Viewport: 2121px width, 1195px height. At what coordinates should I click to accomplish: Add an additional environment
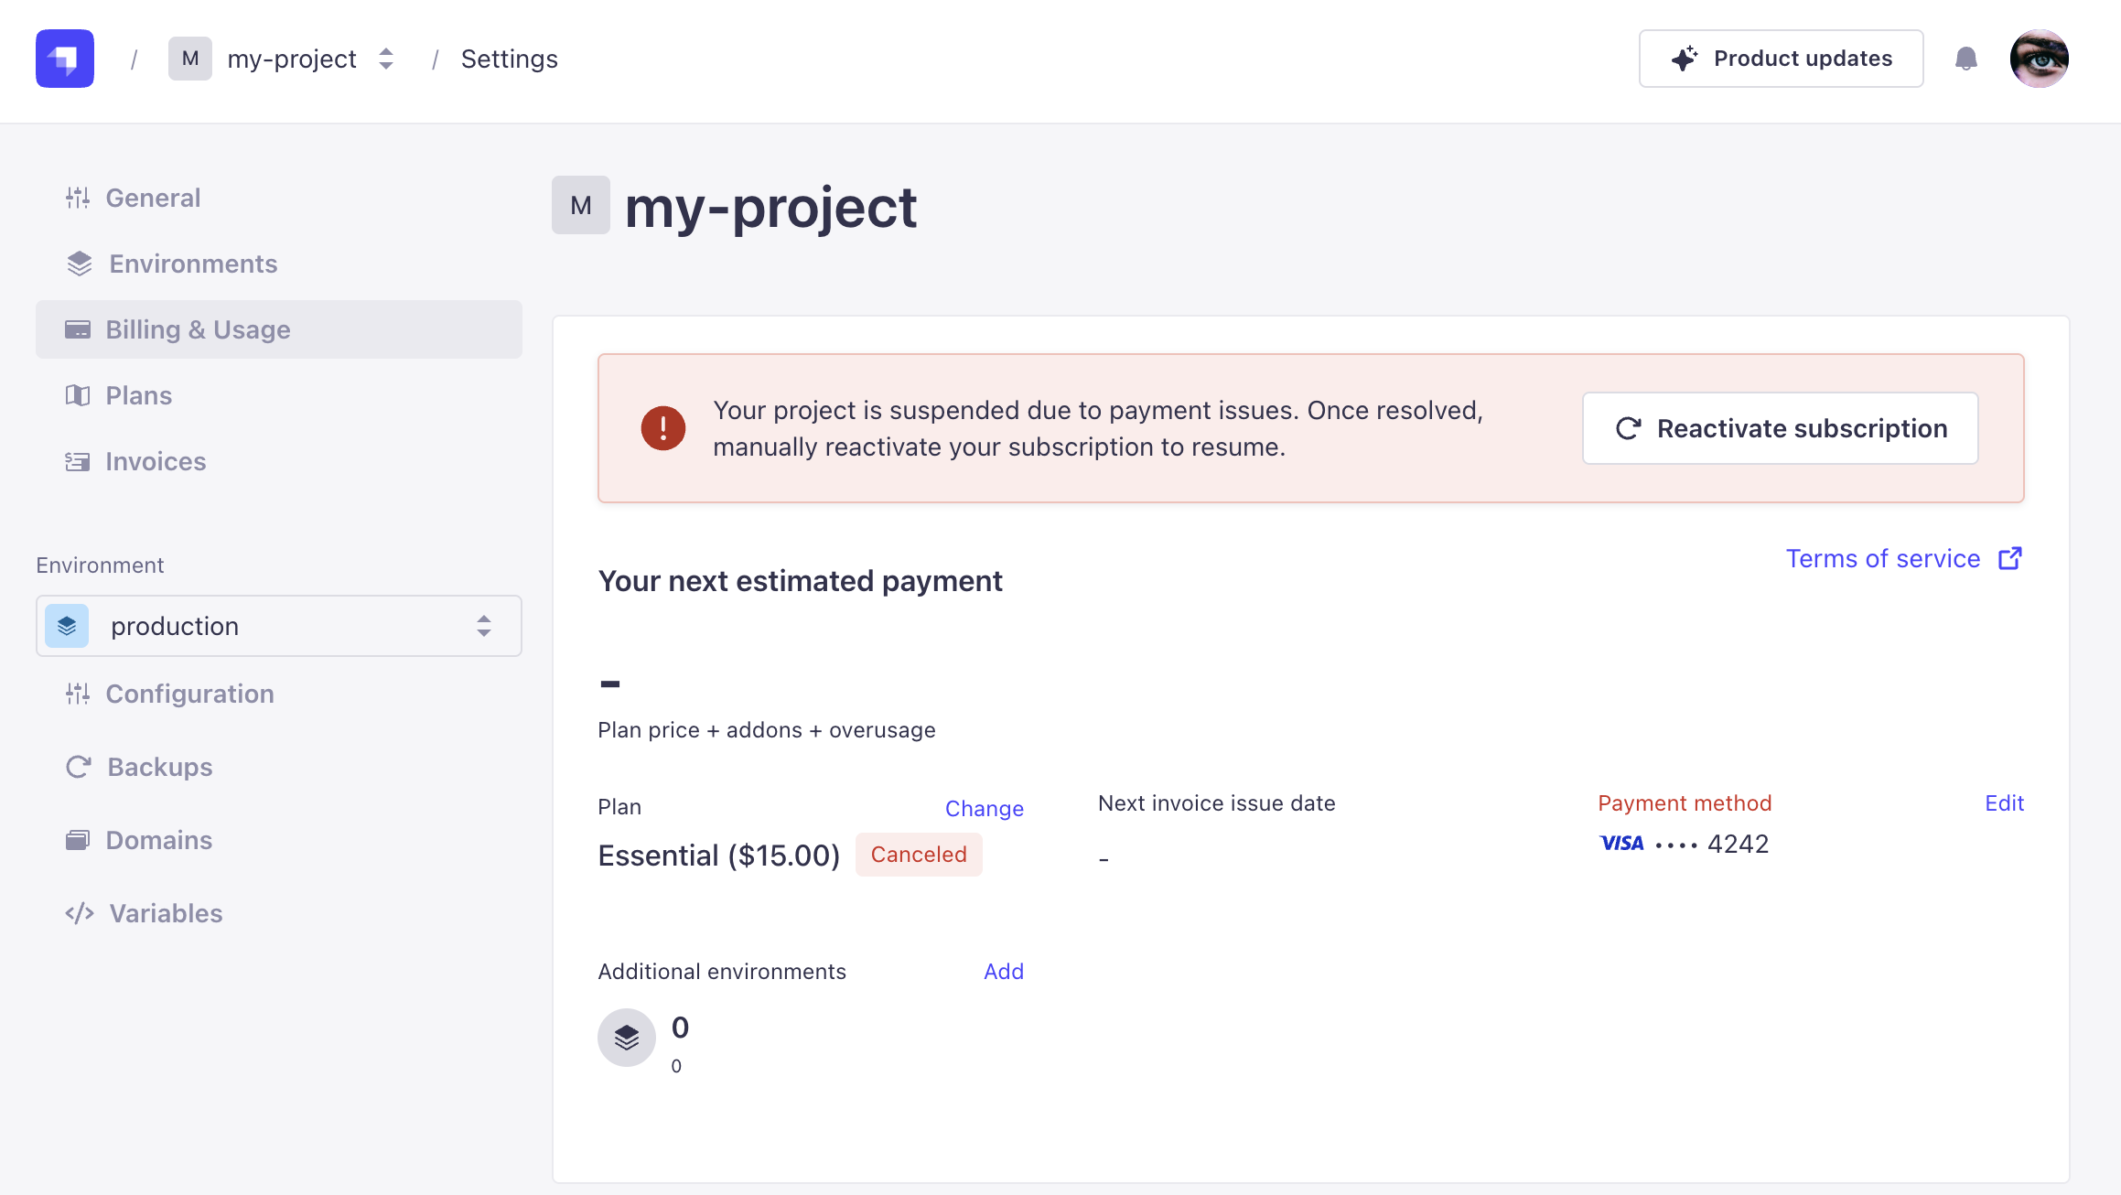1003,972
